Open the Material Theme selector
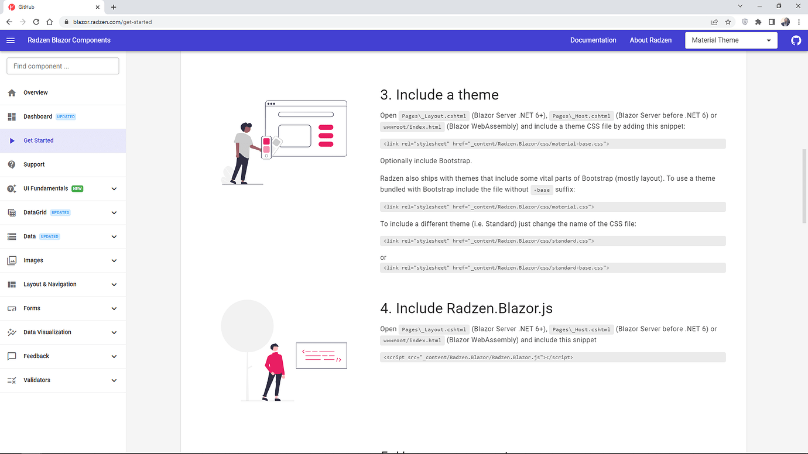 [x=731, y=40]
